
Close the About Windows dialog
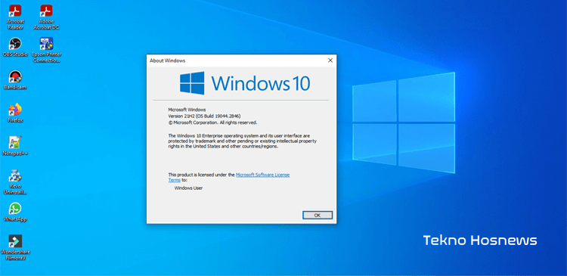[330, 60]
